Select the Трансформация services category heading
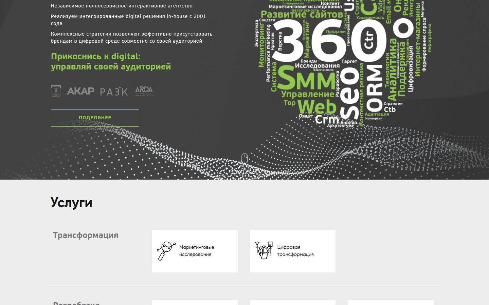Screen dimensions: 489x305 point(86,235)
